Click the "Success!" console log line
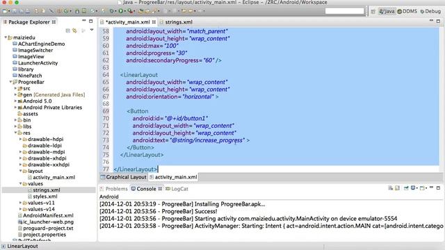 tap(158, 211)
